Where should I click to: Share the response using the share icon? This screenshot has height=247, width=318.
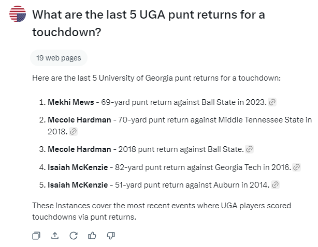point(55,236)
